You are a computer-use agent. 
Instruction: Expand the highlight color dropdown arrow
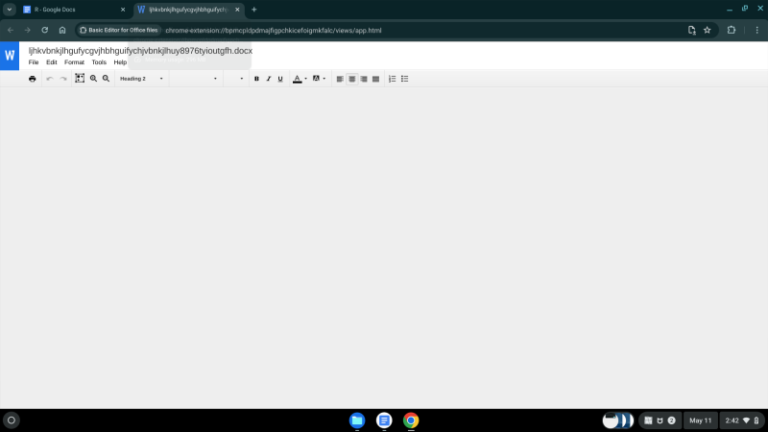pyautogui.click(x=324, y=79)
